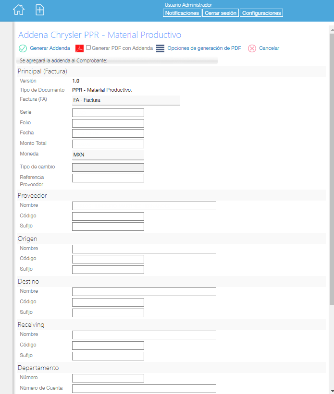Click the Generar Addenda link
This screenshot has height=394, width=334.
pos(50,48)
